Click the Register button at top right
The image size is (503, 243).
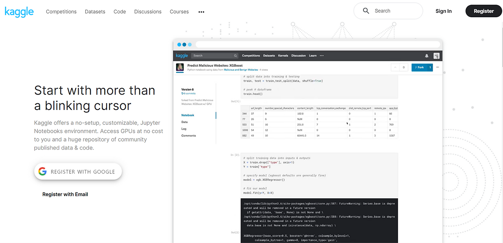483,11
